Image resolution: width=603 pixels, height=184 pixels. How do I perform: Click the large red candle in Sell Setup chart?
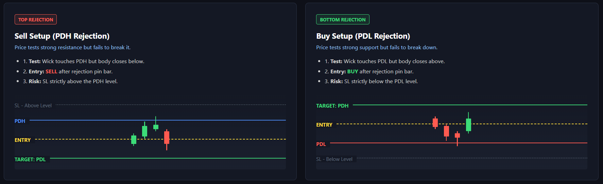pos(167,138)
